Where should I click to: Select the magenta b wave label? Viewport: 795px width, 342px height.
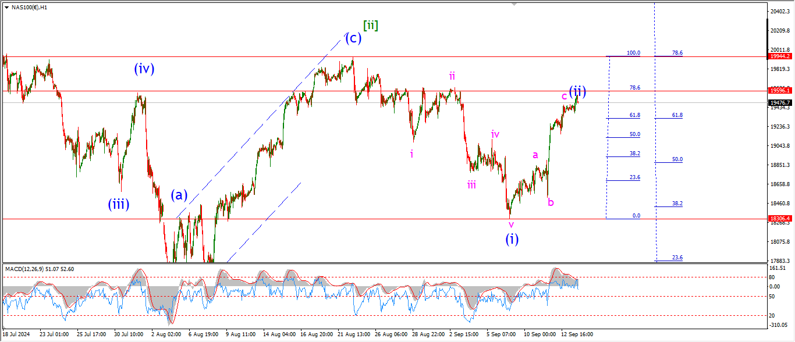pyautogui.click(x=551, y=202)
